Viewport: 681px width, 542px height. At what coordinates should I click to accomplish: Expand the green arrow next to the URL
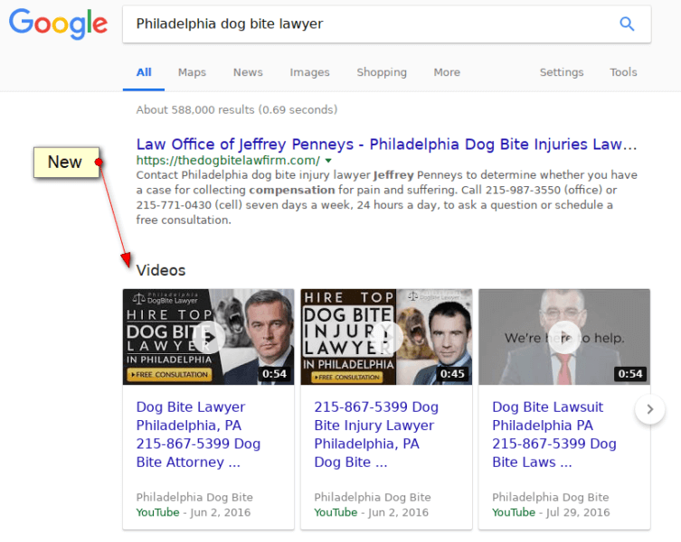point(329,161)
